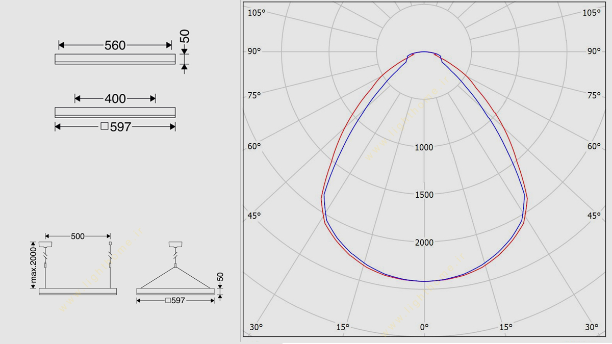This screenshot has height=344, width=612.
Task: Click the polar chart's "2000" ring label
Action: tap(424, 243)
